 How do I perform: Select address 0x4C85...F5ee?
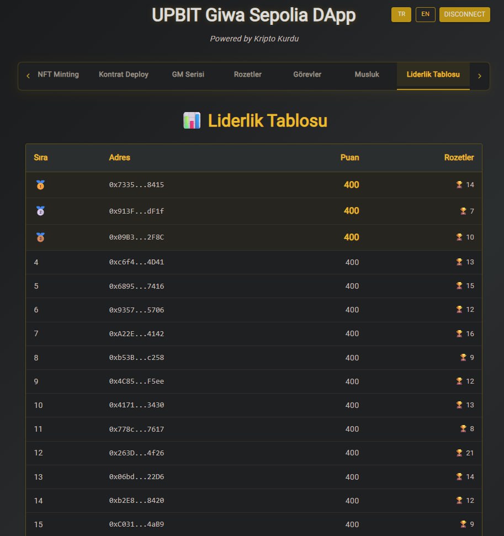136,381
